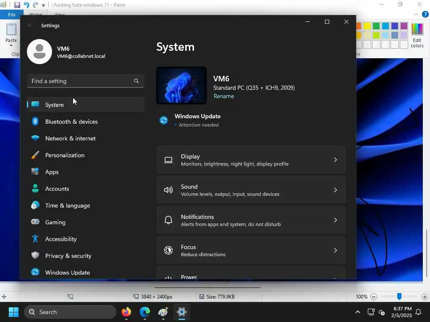Click the magnifier icon in Find a setting
The image size is (430, 322).
coord(136,81)
